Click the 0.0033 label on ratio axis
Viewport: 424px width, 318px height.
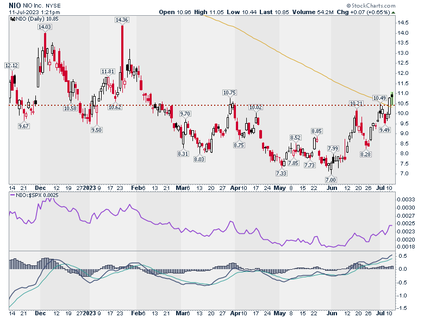click(406, 200)
